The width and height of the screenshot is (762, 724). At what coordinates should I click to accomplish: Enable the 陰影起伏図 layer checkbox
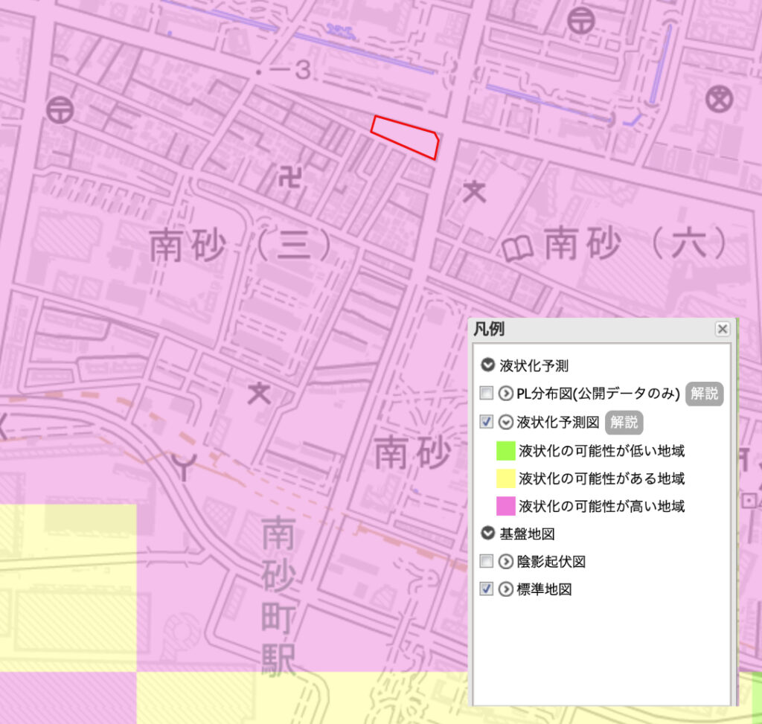coord(487,561)
